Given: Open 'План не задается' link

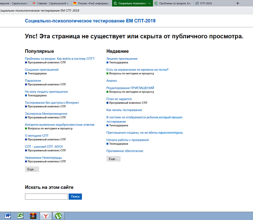Looking at the screenshot, I should (119, 99).
